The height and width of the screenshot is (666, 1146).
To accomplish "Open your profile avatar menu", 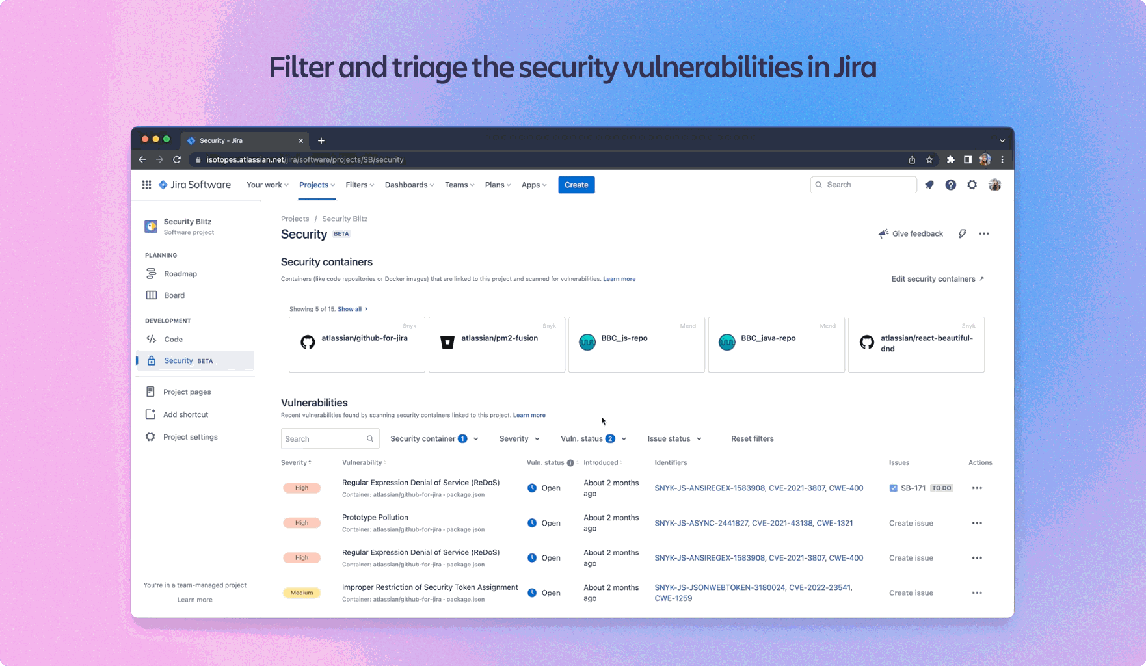I will point(994,185).
